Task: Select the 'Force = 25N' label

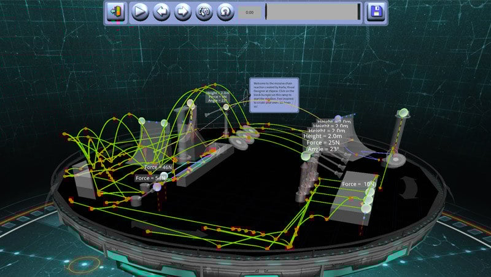Action: [323, 142]
